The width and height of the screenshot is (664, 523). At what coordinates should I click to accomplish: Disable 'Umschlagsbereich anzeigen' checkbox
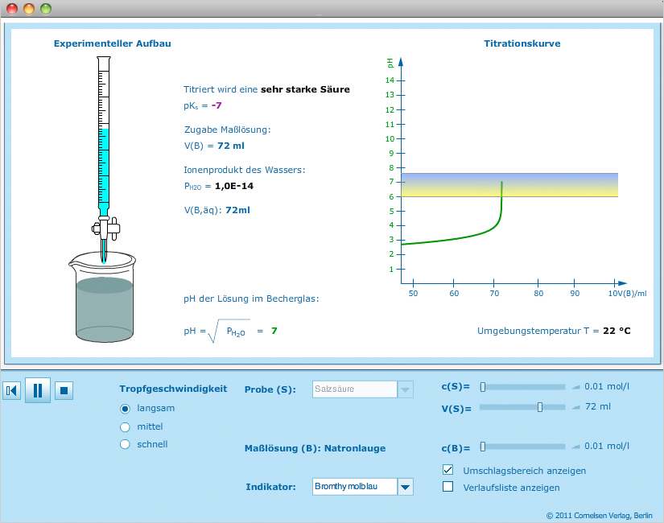(448, 470)
